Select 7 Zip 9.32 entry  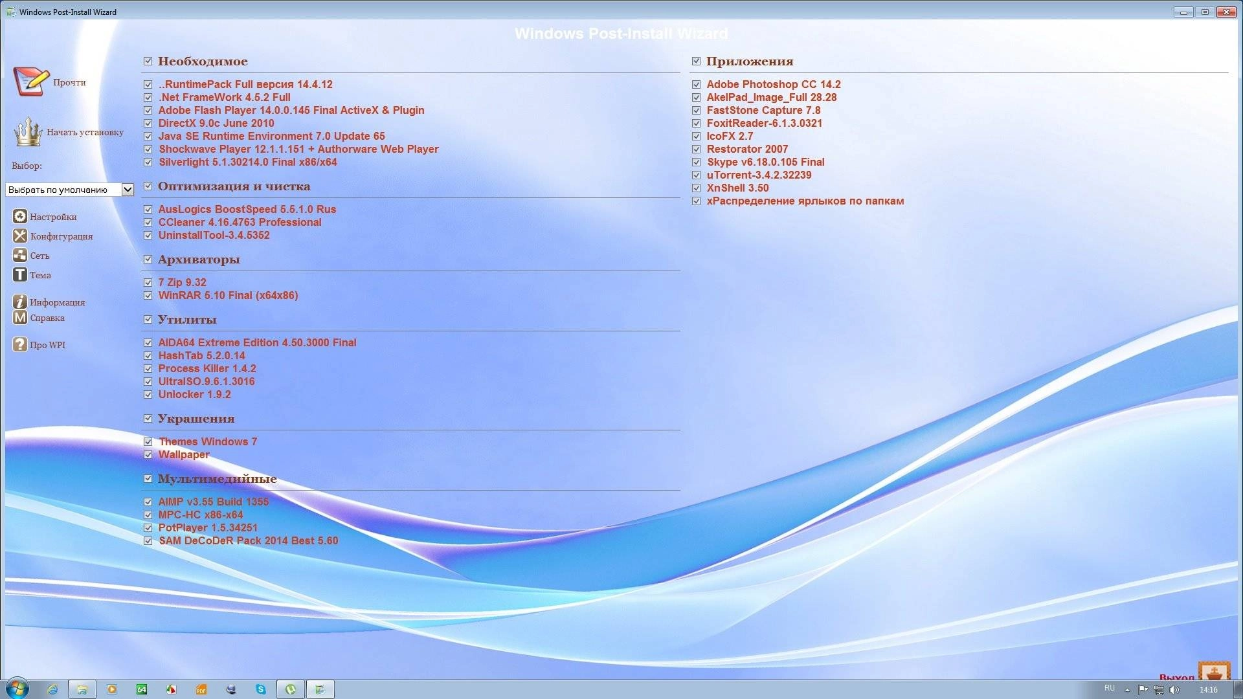[x=183, y=282]
